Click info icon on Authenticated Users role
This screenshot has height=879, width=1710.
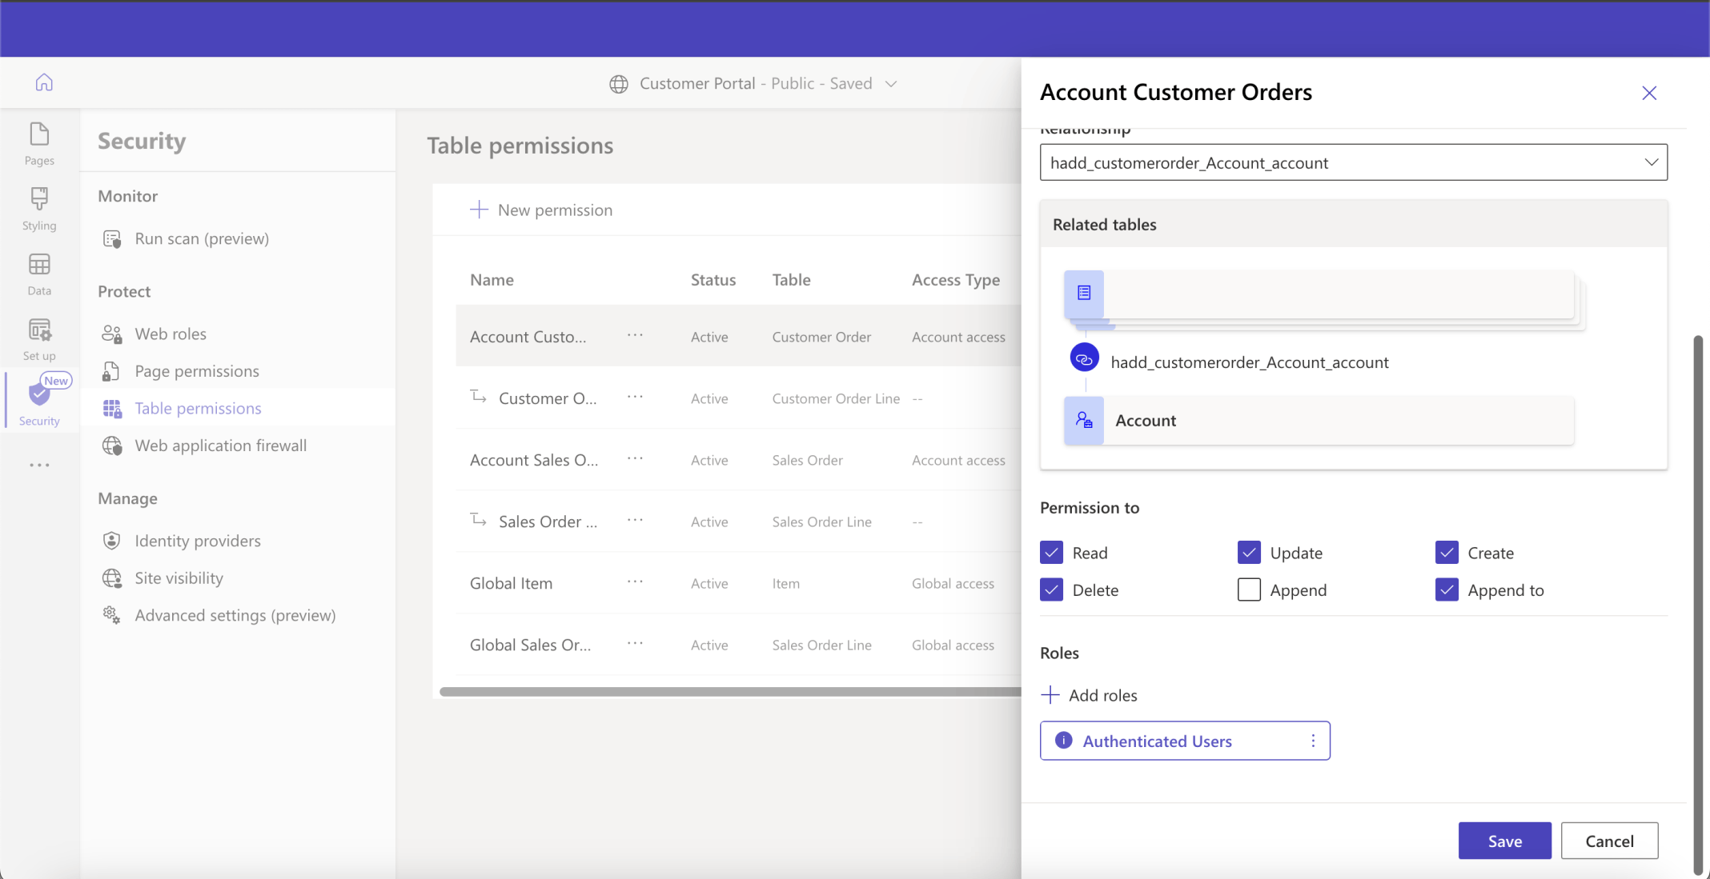1063,741
